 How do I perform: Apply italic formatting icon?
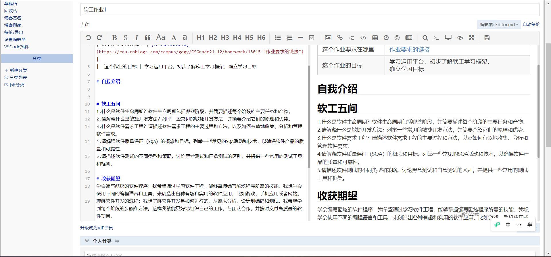[137, 38]
